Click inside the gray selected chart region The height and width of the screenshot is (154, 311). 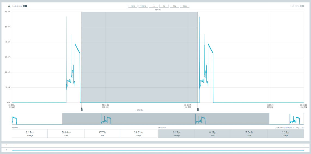[139, 57]
